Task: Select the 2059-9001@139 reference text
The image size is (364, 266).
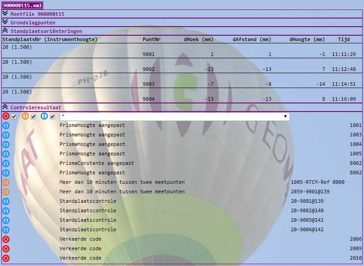Action: tap(310, 191)
